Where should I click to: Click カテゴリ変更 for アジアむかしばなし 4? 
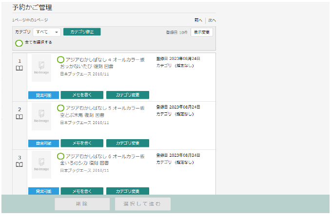pos(128,95)
